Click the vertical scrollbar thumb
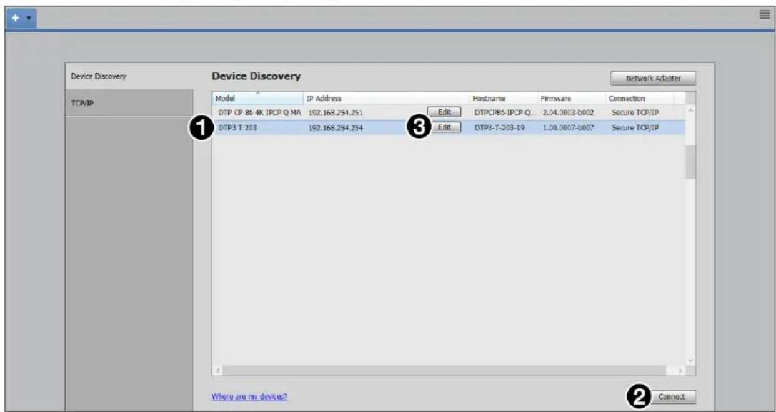This screenshot has height=412, width=776. point(690,162)
